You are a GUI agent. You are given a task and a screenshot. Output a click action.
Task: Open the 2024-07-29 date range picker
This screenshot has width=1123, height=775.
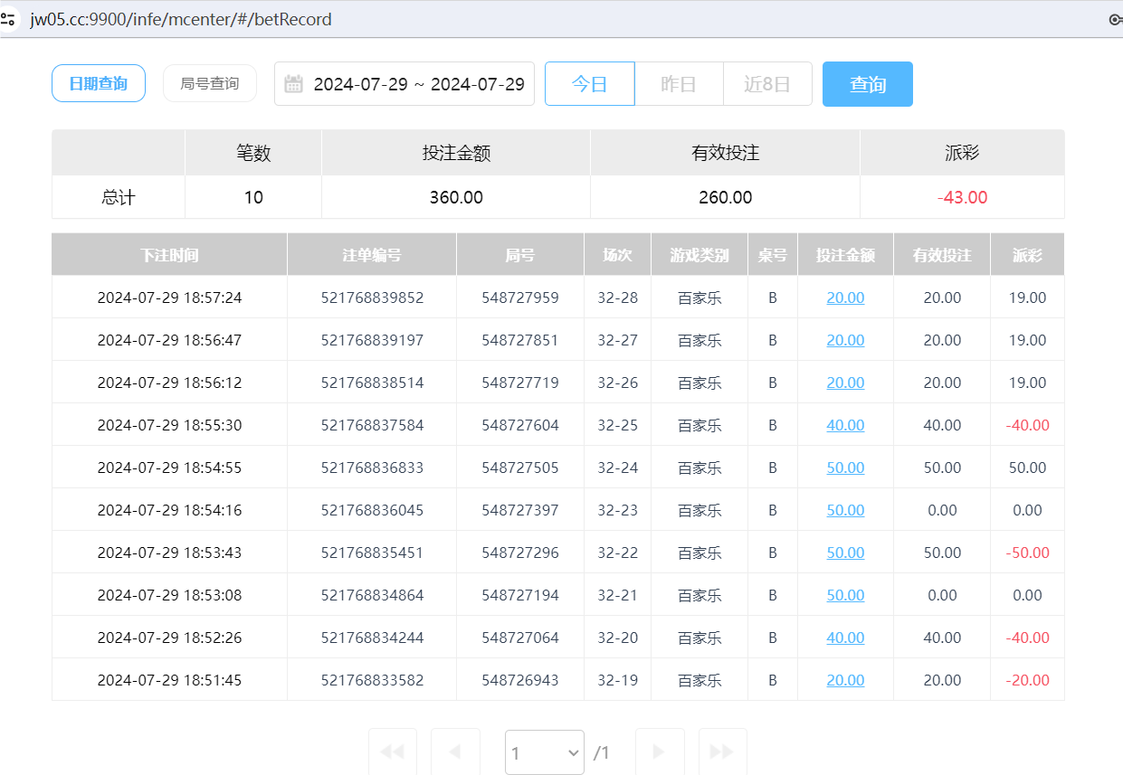click(x=421, y=83)
